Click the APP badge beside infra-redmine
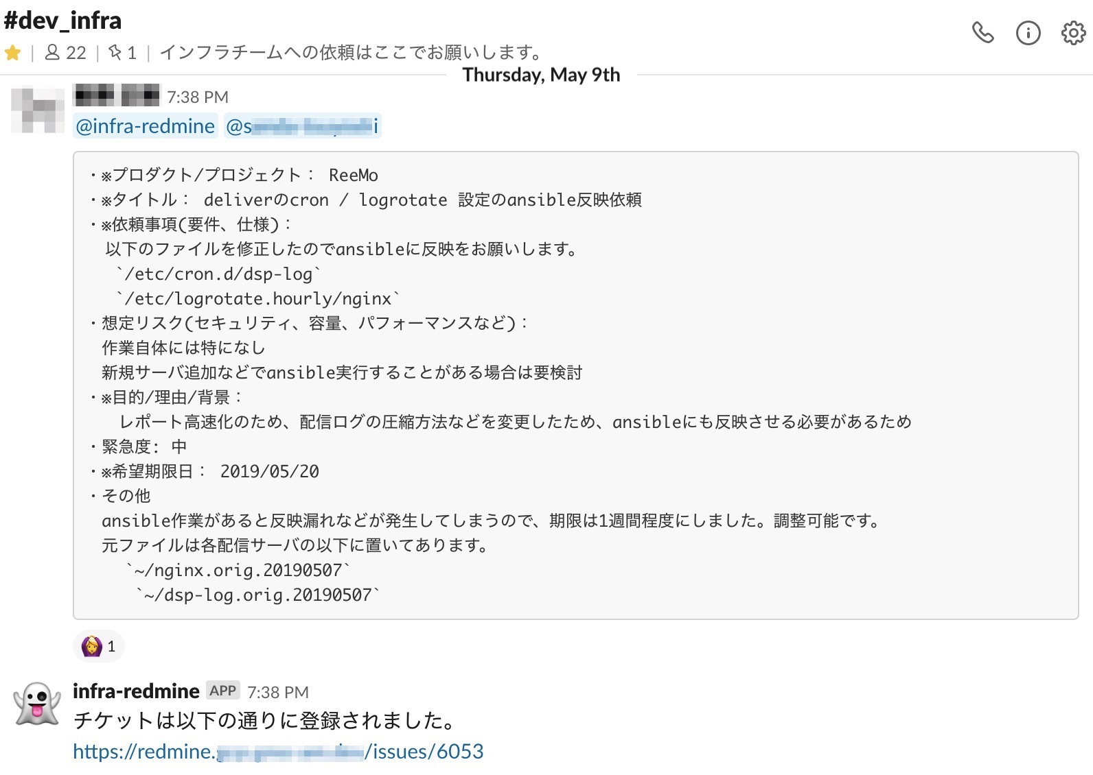Screen dimensions: 1093x775 click(223, 691)
